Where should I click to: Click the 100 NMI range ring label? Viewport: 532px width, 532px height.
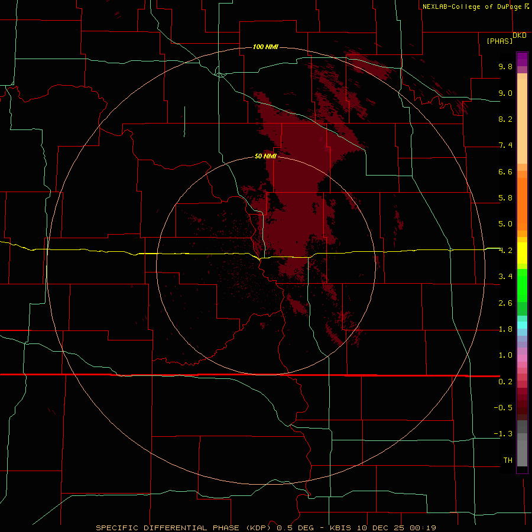pos(265,47)
